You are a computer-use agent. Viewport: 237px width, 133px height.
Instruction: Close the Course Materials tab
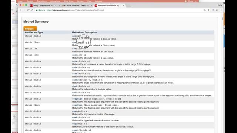tap(91, 6)
